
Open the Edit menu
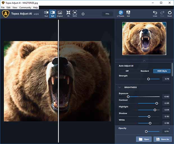(9, 8)
